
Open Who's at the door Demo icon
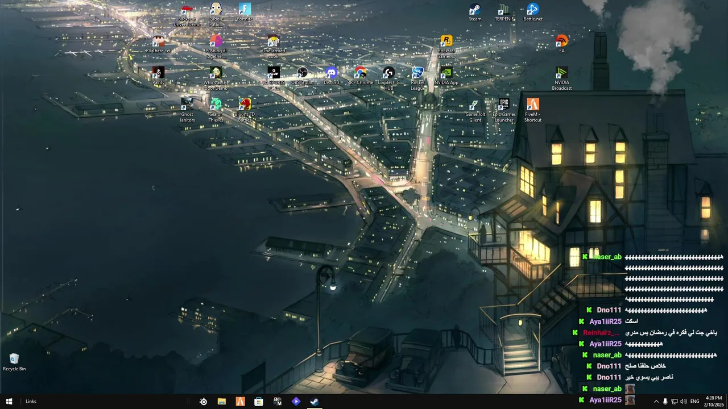coord(216,79)
